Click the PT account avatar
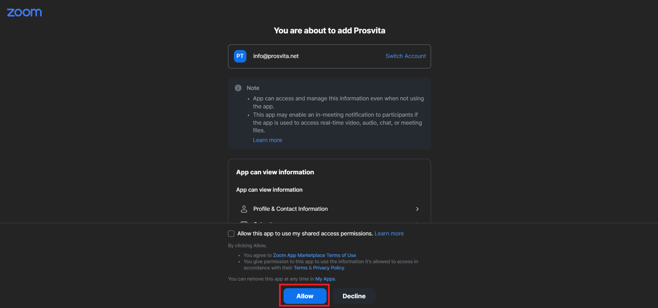Image resolution: width=658 pixels, height=308 pixels. [240, 56]
